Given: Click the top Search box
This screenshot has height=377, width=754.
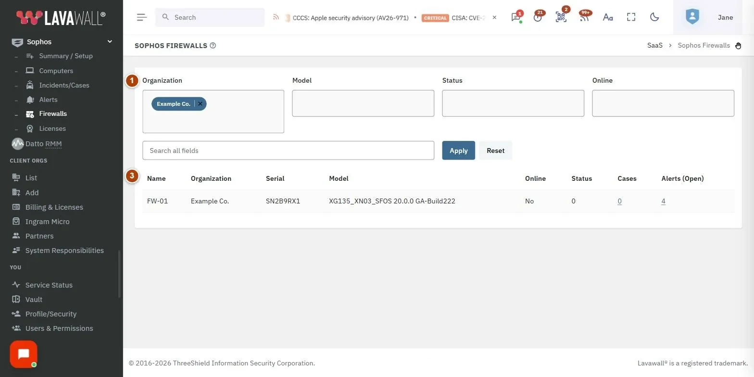Looking at the screenshot, I should (210, 17).
